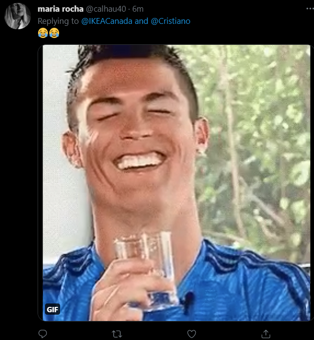Like the tweet with the heart icon
The image size is (314, 340).
191,334
